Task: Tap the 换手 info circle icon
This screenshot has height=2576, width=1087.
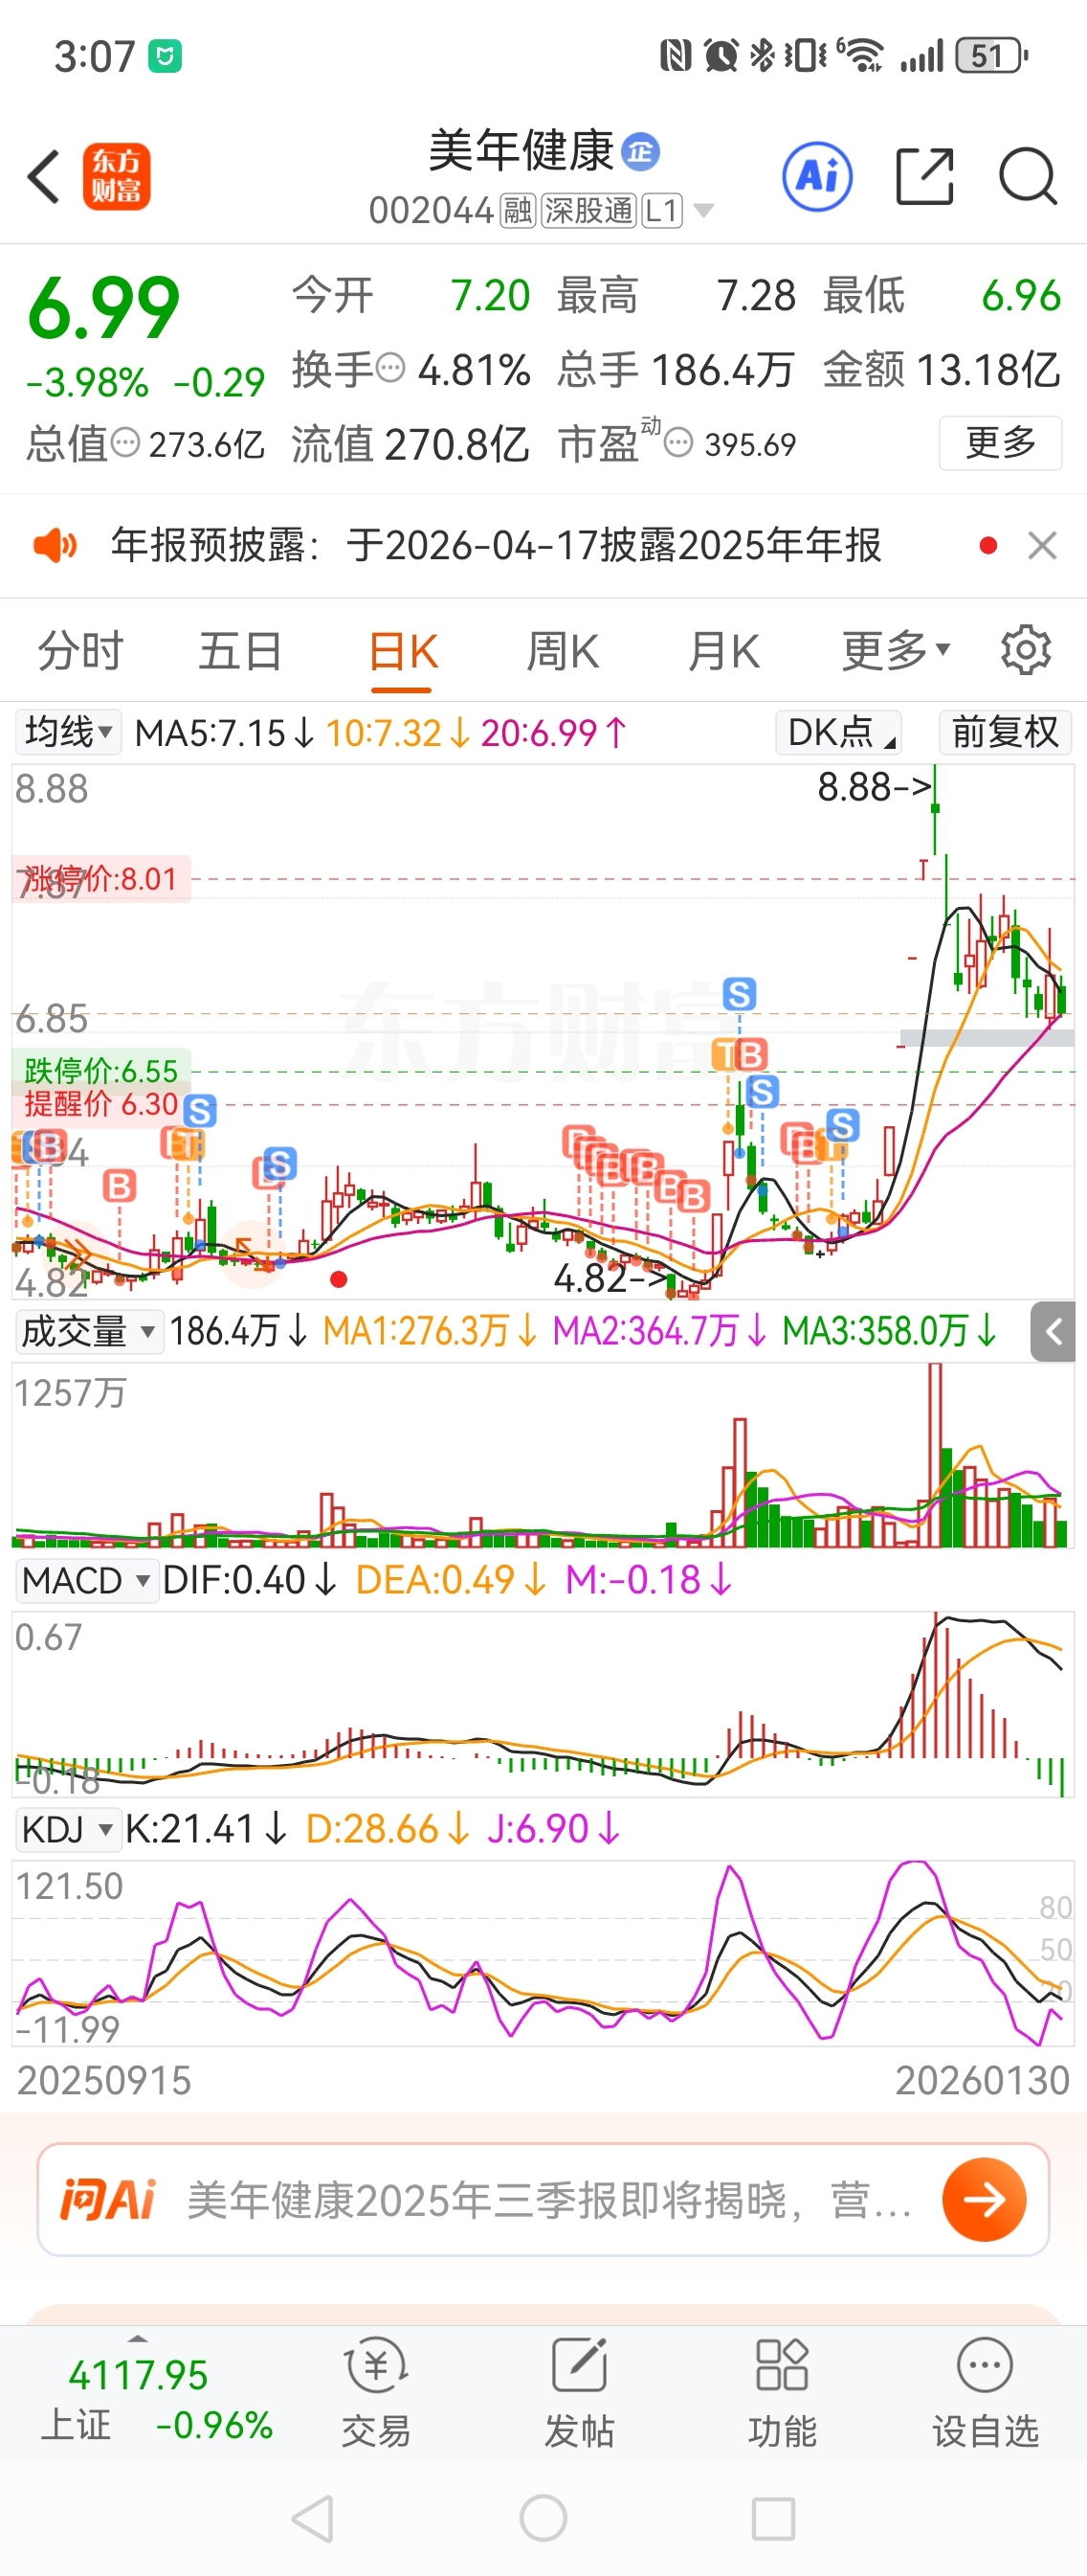Action: click(390, 368)
